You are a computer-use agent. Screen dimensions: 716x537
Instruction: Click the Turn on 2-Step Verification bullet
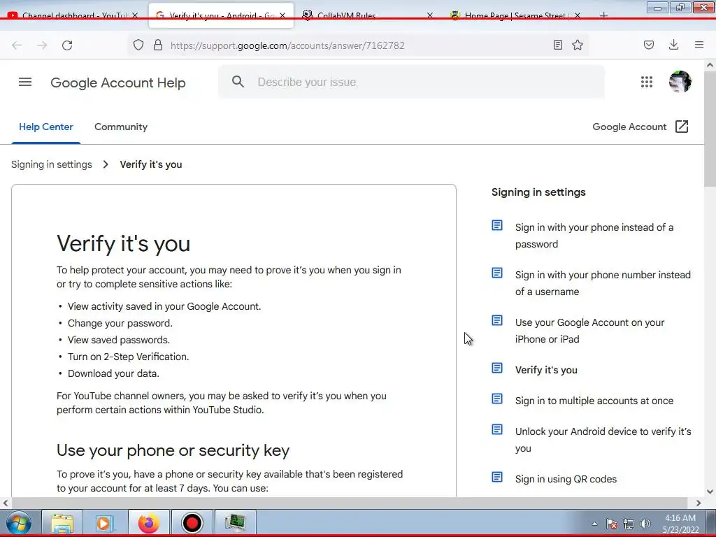coord(129,357)
